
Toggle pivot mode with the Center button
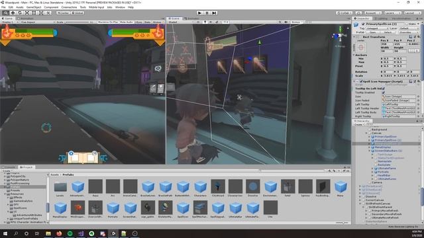pyautogui.click(x=63, y=13)
